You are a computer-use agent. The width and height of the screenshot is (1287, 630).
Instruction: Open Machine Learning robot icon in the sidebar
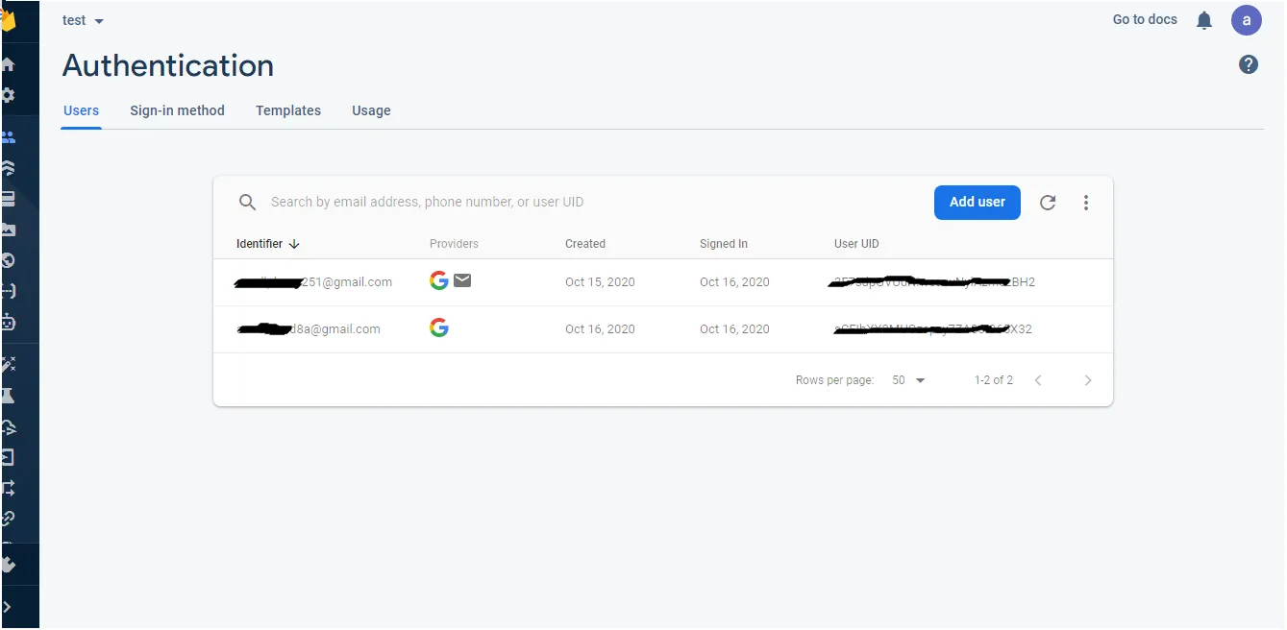point(8,322)
